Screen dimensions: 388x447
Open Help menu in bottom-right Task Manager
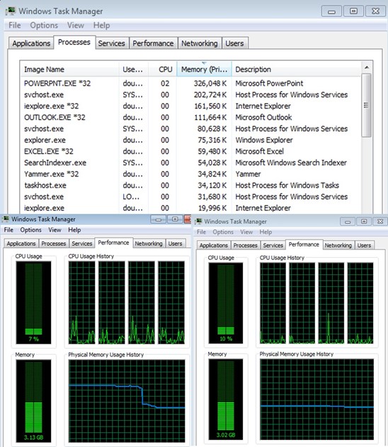266,232
